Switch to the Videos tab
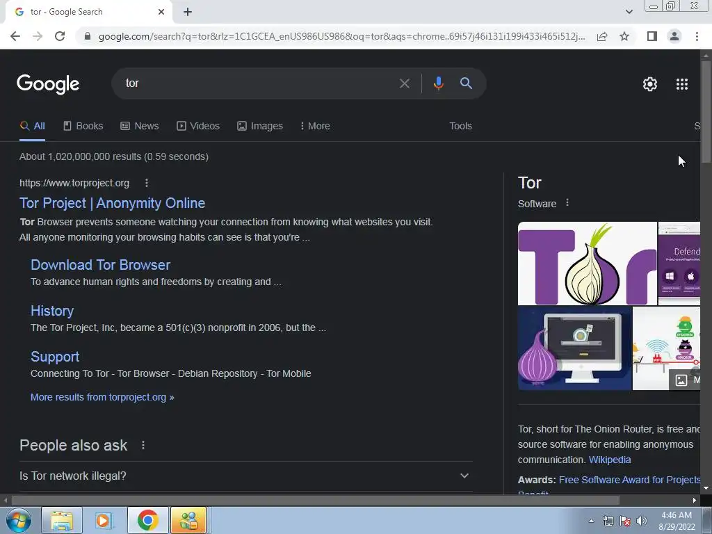 point(198,127)
